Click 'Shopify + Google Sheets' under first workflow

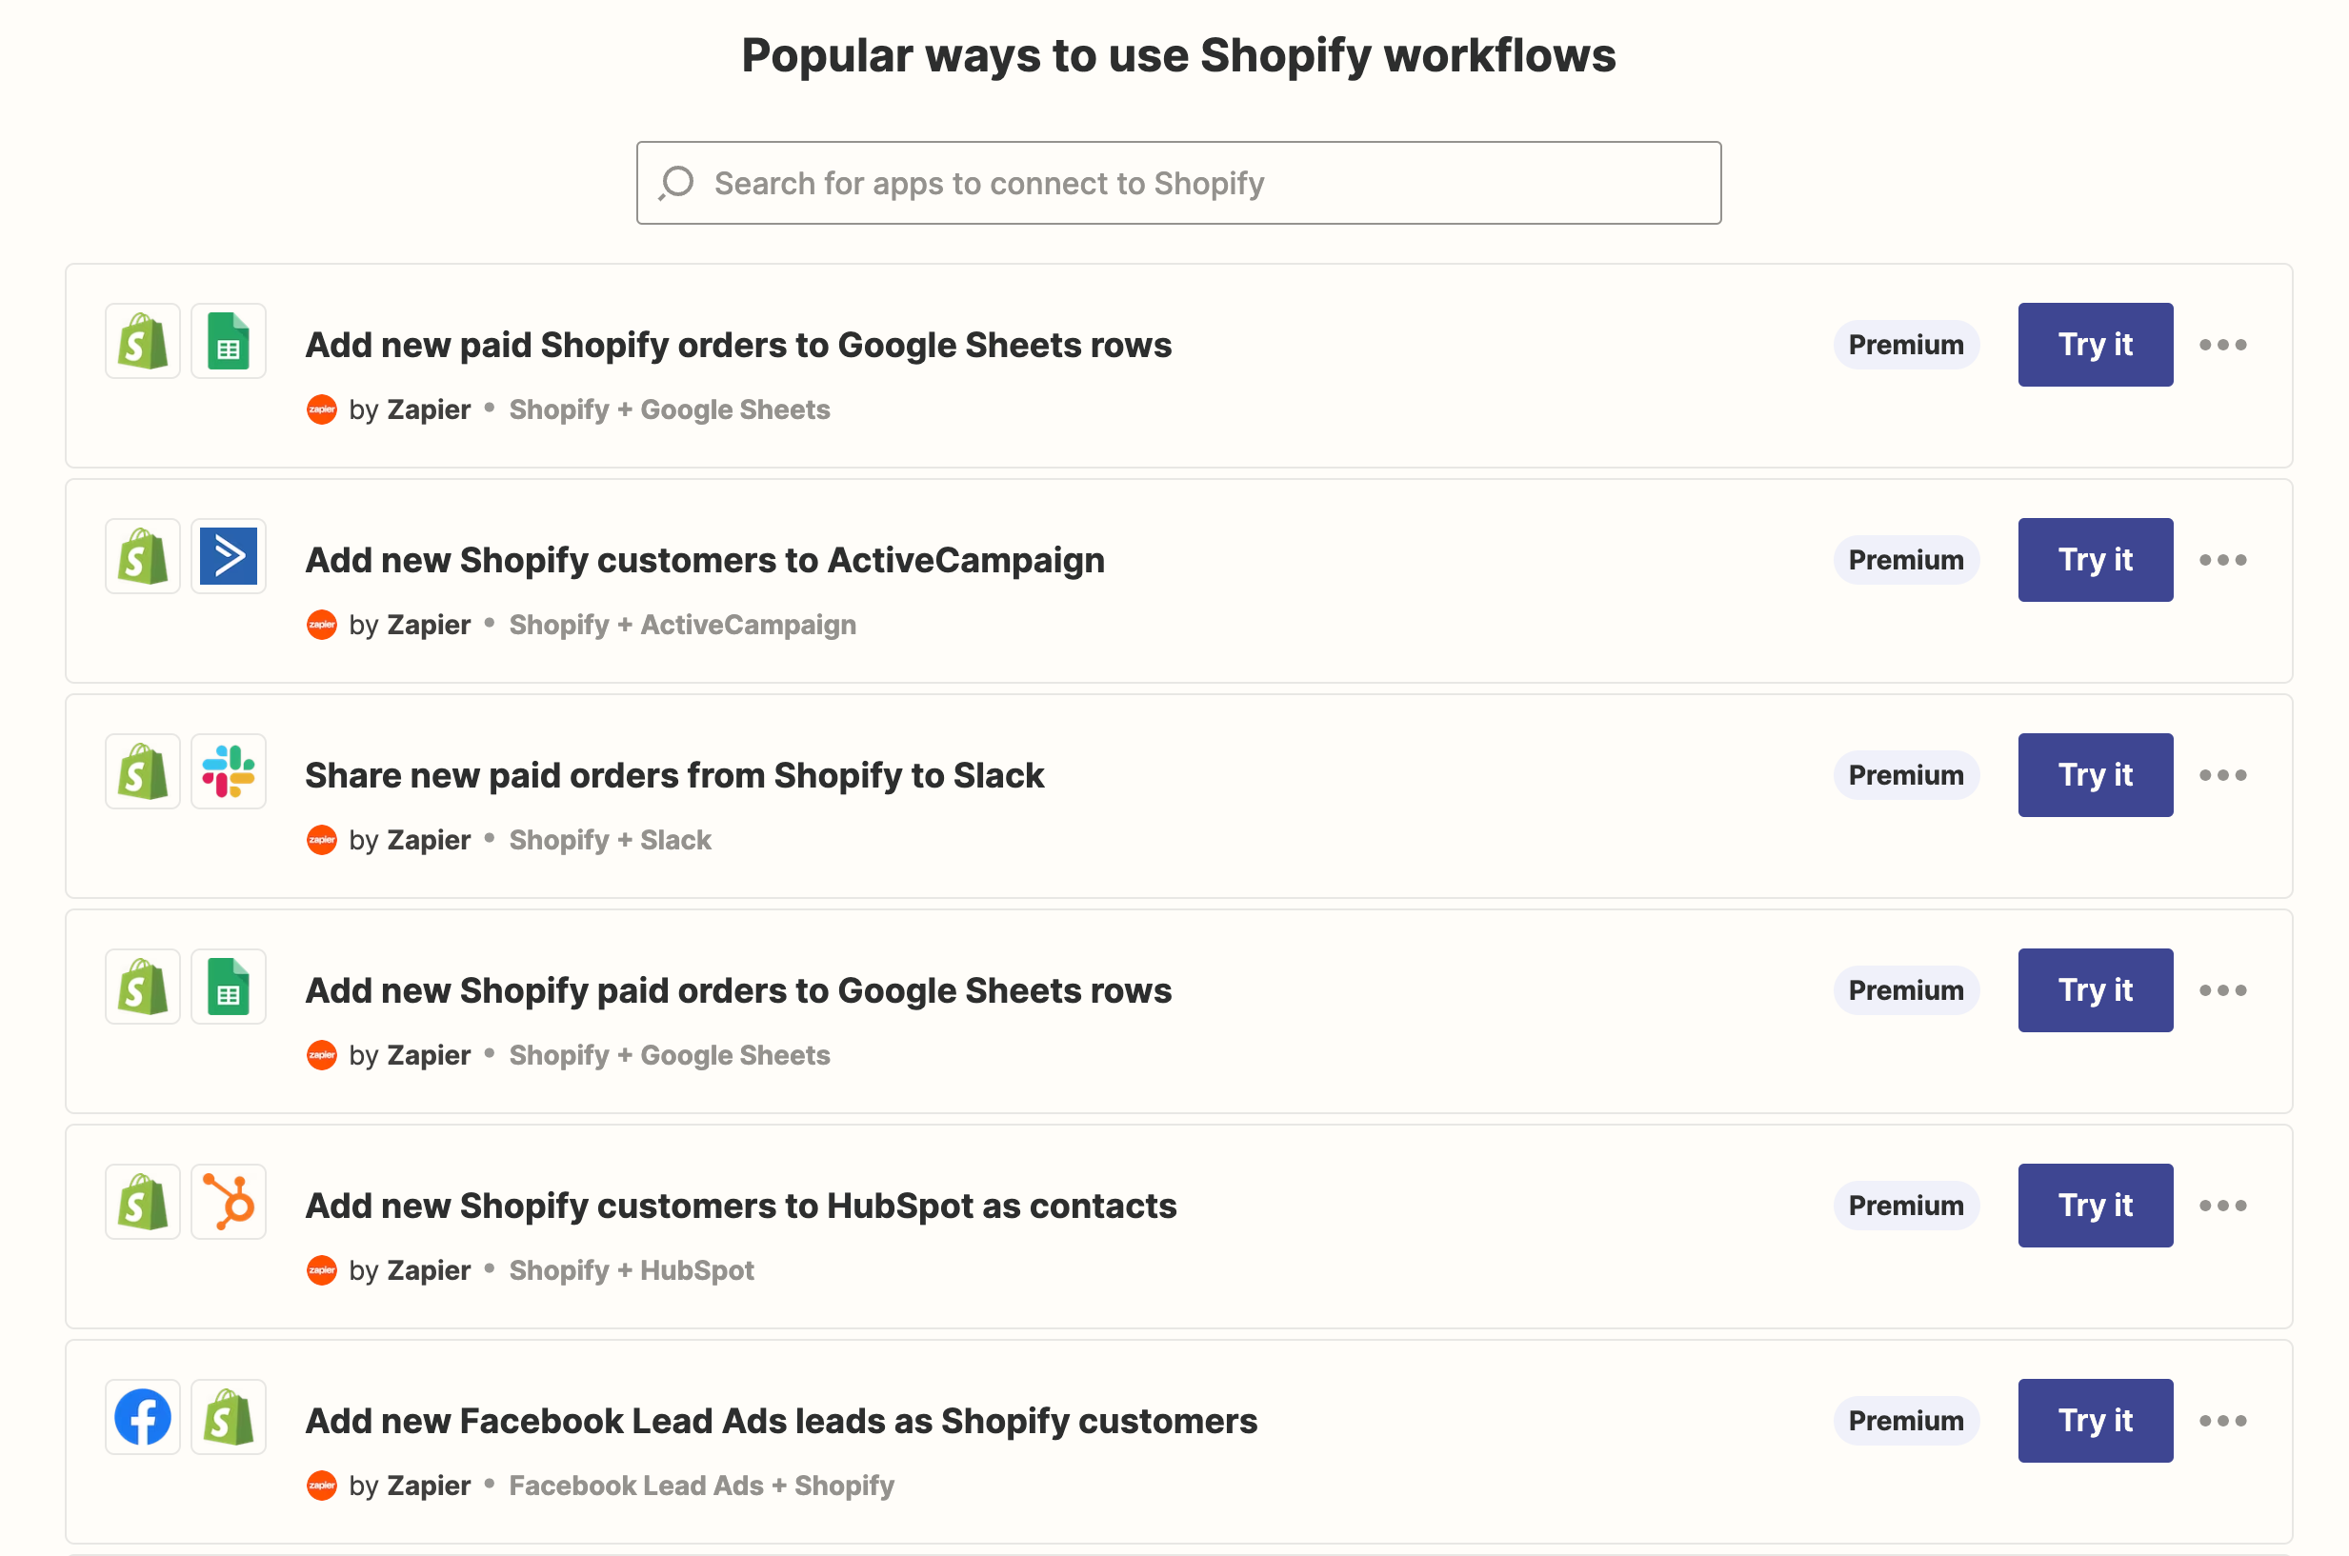tap(670, 409)
